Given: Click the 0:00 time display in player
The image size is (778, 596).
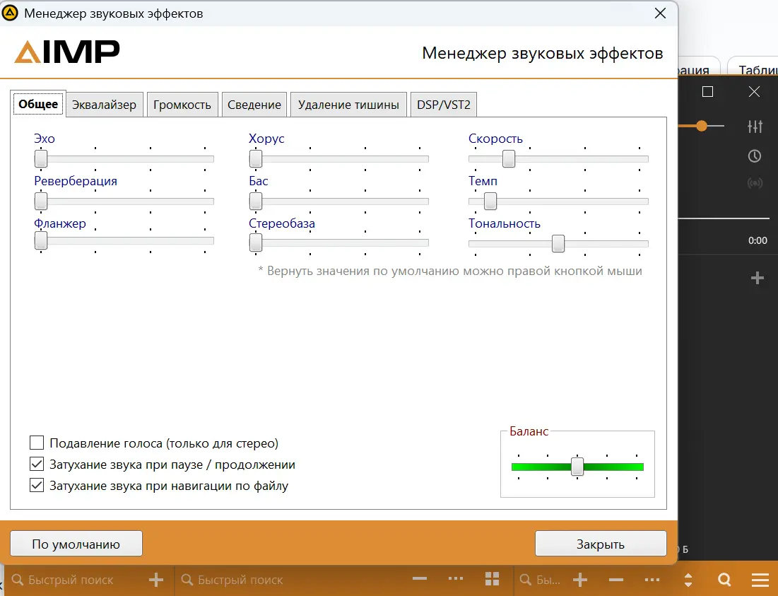Looking at the screenshot, I should point(758,240).
